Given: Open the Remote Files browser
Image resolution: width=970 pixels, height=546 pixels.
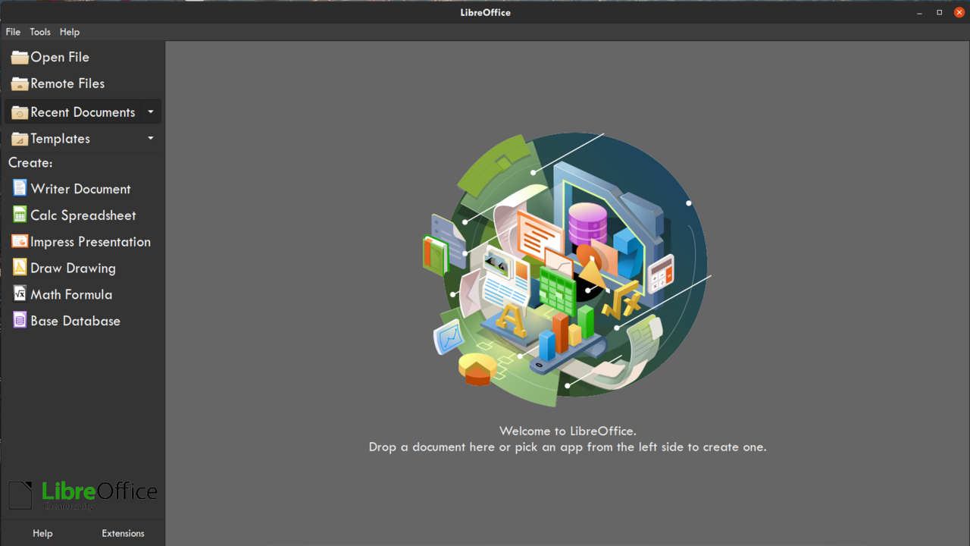Looking at the screenshot, I should (83, 83).
